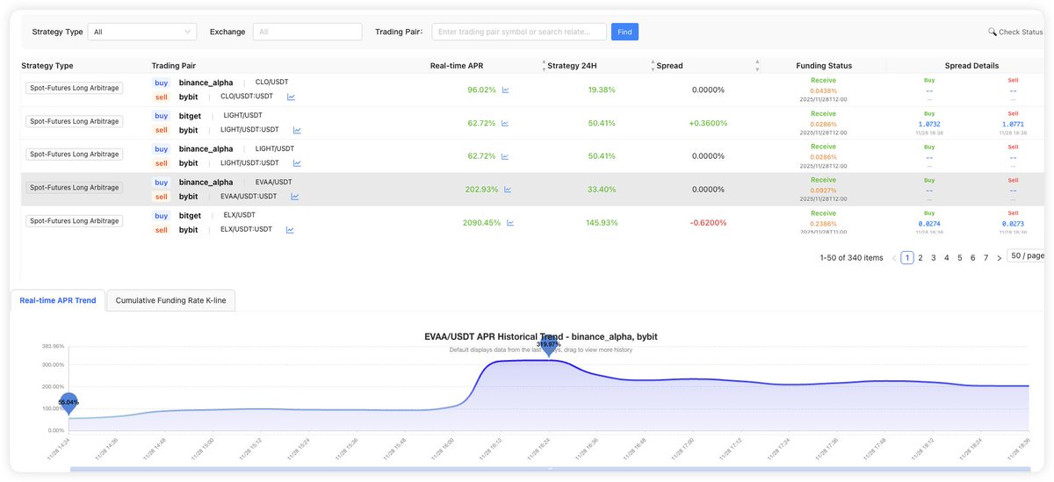Viewport: 1054px width, 482px height.
Task: Open chart icon beside ELX/USDT:USDT pair
Action: pos(290,230)
